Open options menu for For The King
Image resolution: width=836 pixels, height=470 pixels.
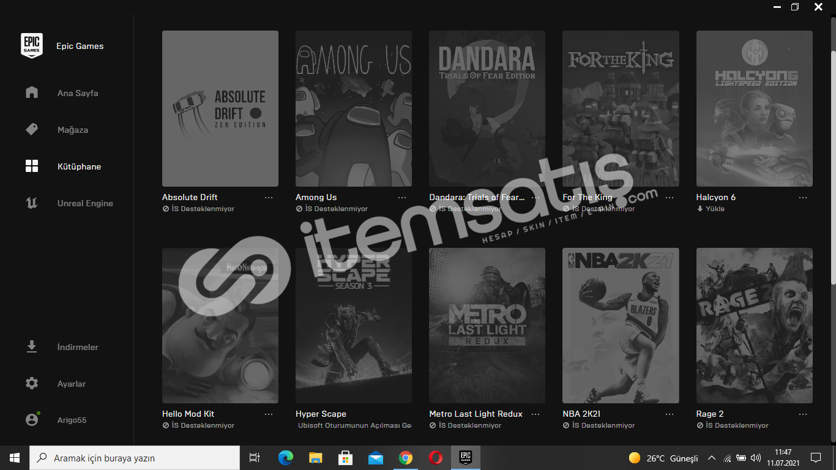tap(670, 197)
